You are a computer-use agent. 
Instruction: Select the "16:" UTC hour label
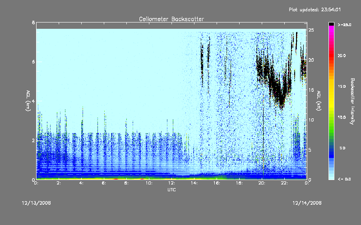click(x=217, y=183)
